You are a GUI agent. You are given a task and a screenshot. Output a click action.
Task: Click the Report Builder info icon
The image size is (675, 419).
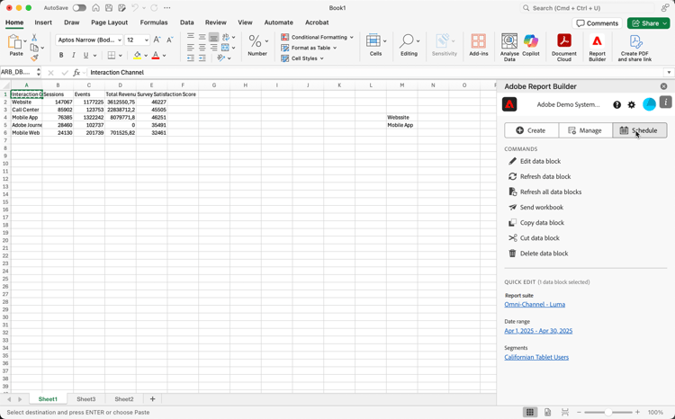tap(665, 103)
